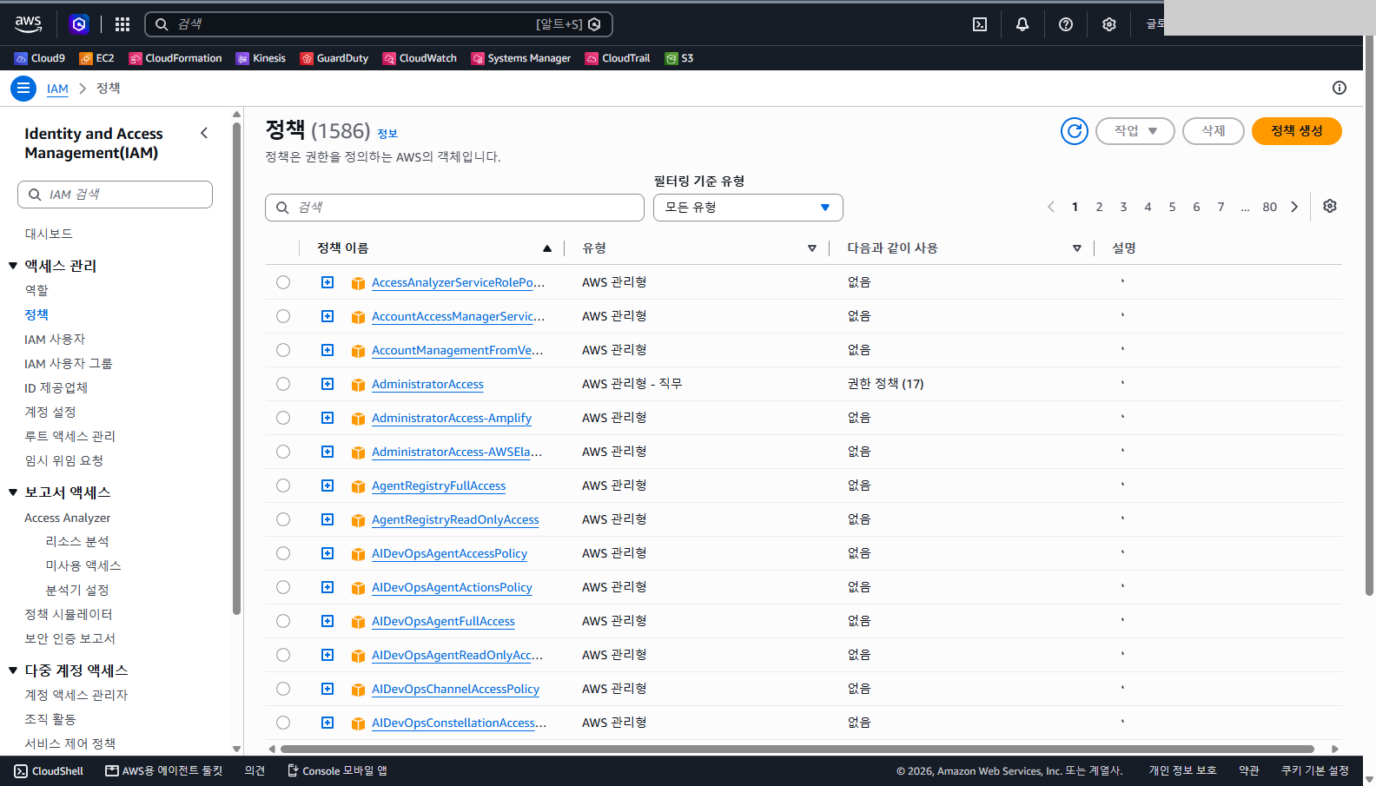Open IAM 사용자 in the sidebar

(55, 339)
